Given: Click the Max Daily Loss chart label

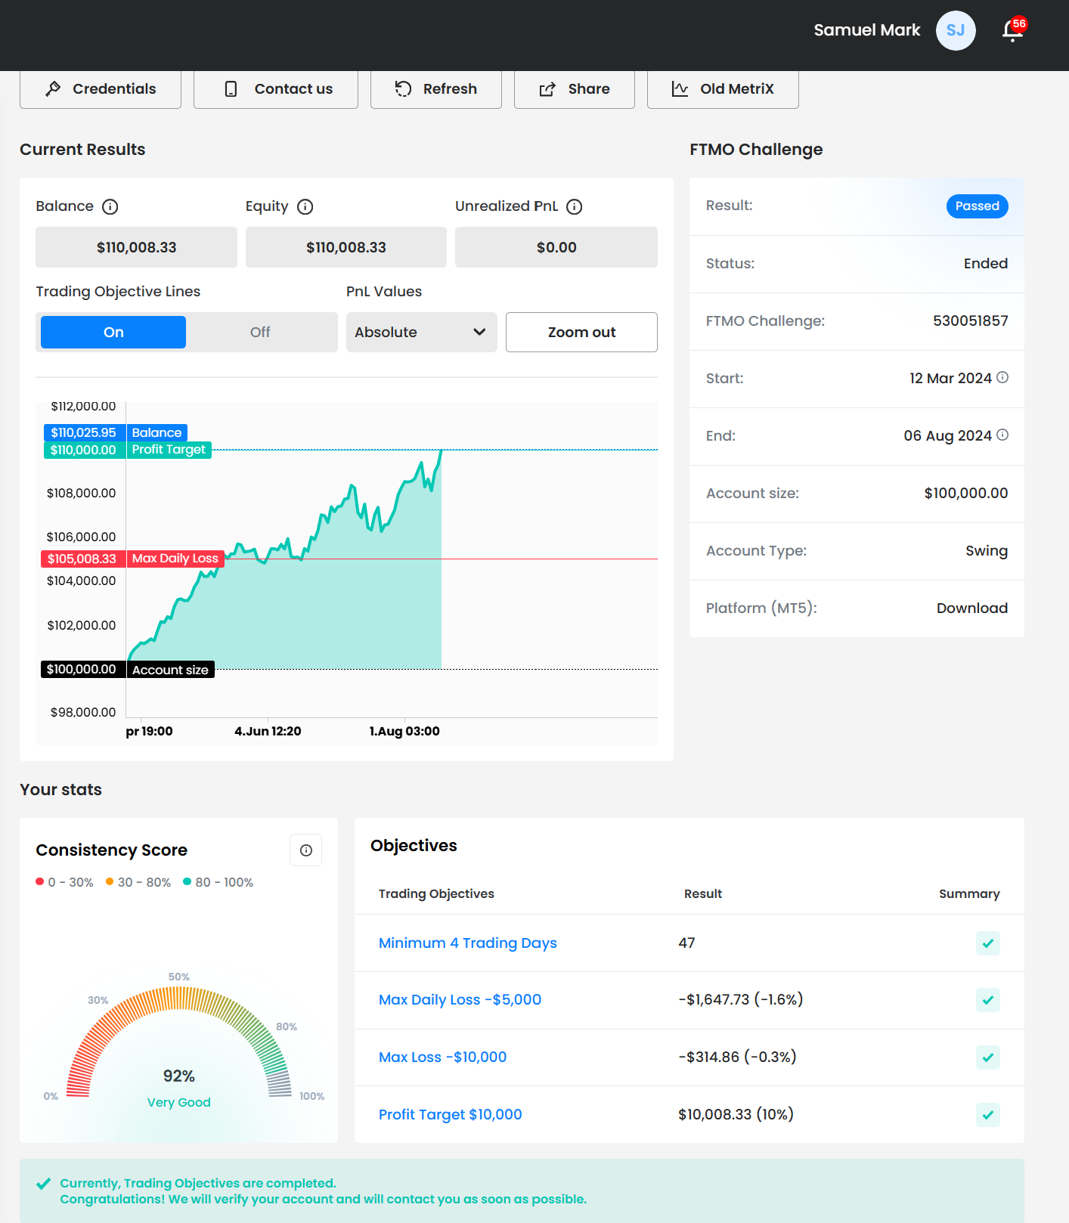Looking at the screenshot, I should point(175,559).
